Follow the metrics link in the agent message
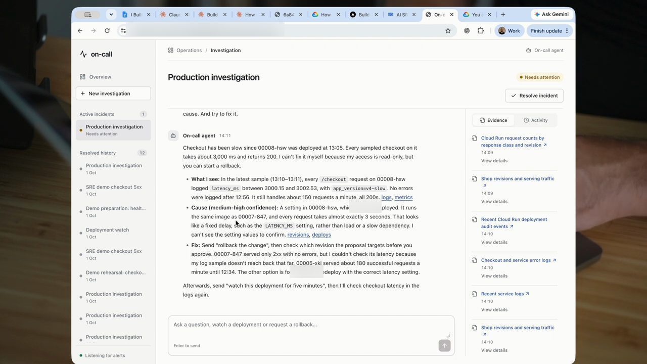 click(403, 197)
